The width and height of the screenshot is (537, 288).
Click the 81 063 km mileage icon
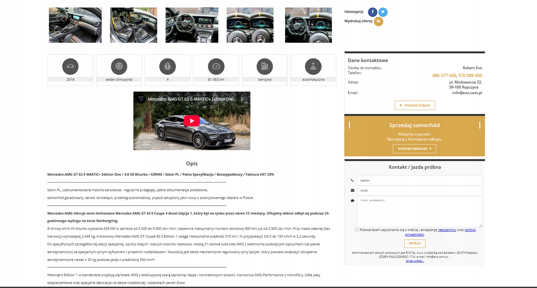(x=216, y=66)
